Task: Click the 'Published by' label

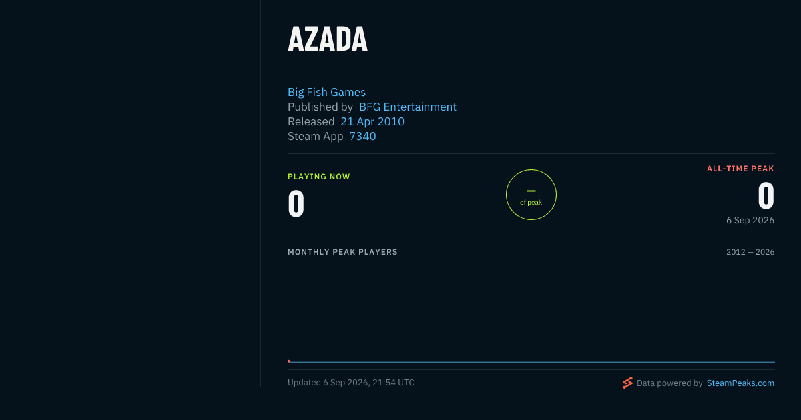Action: 320,107
